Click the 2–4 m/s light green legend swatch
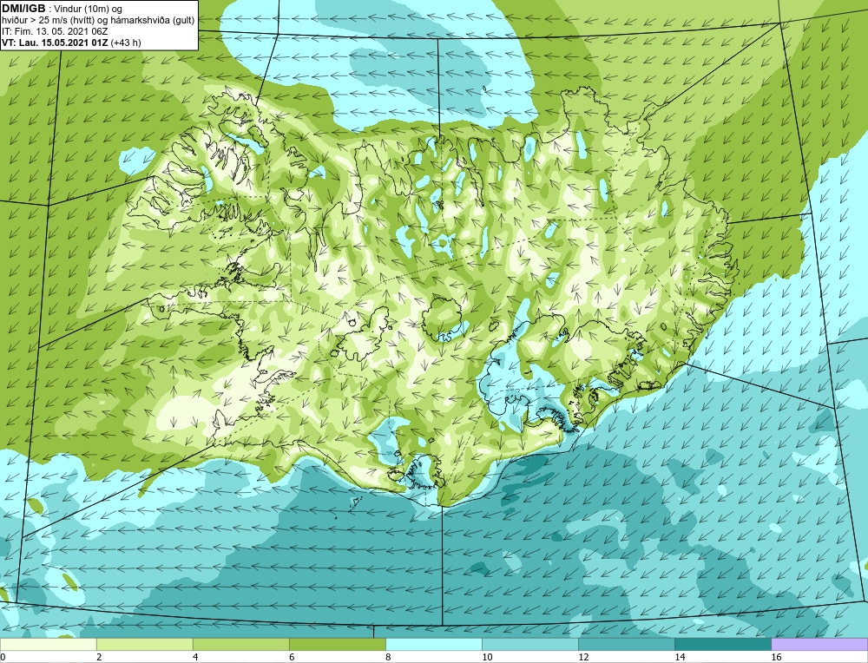868x663 pixels. pos(144,644)
